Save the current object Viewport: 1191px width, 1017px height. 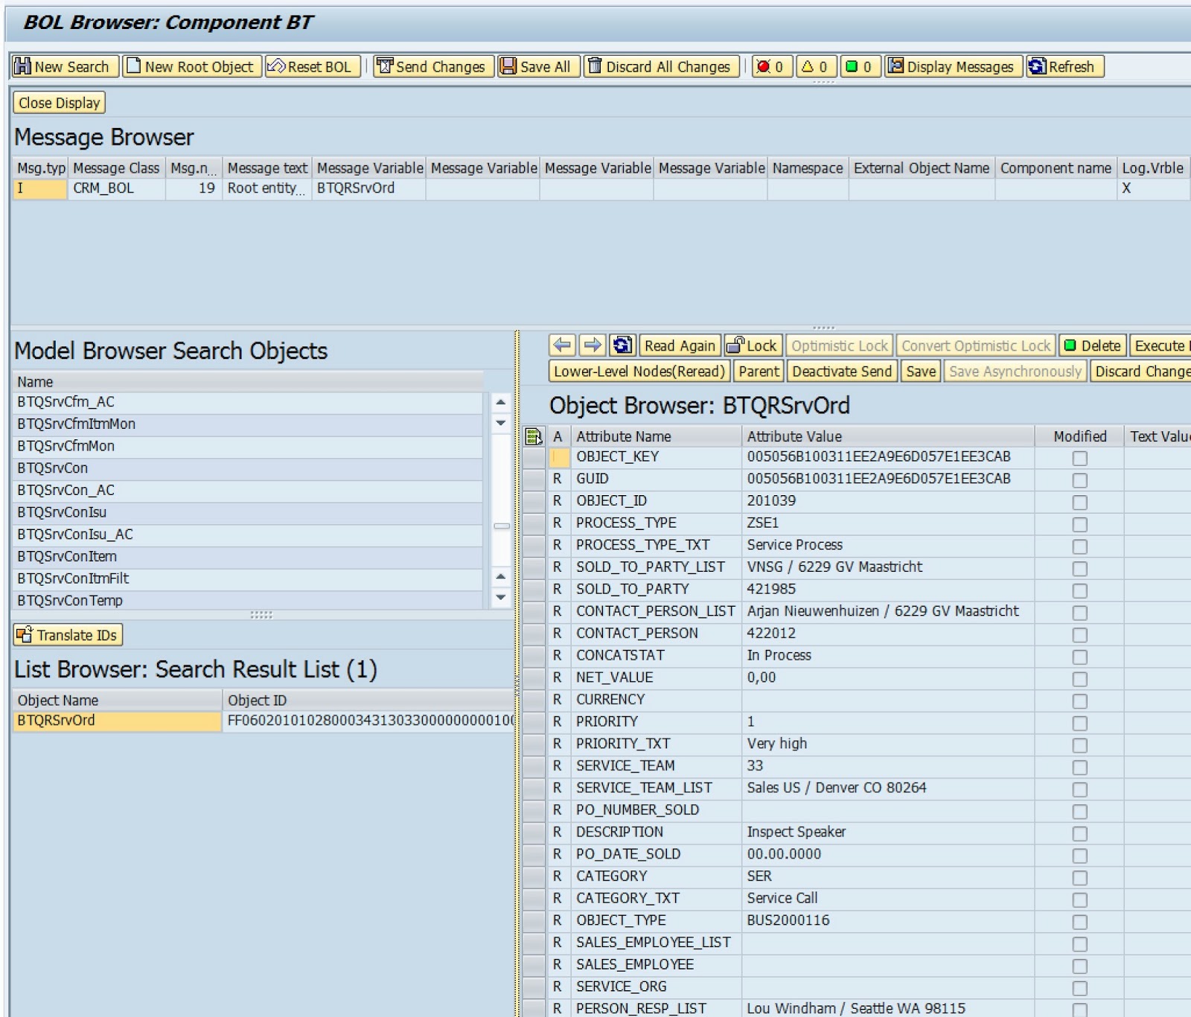pyautogui.click(x=921, y=371)
